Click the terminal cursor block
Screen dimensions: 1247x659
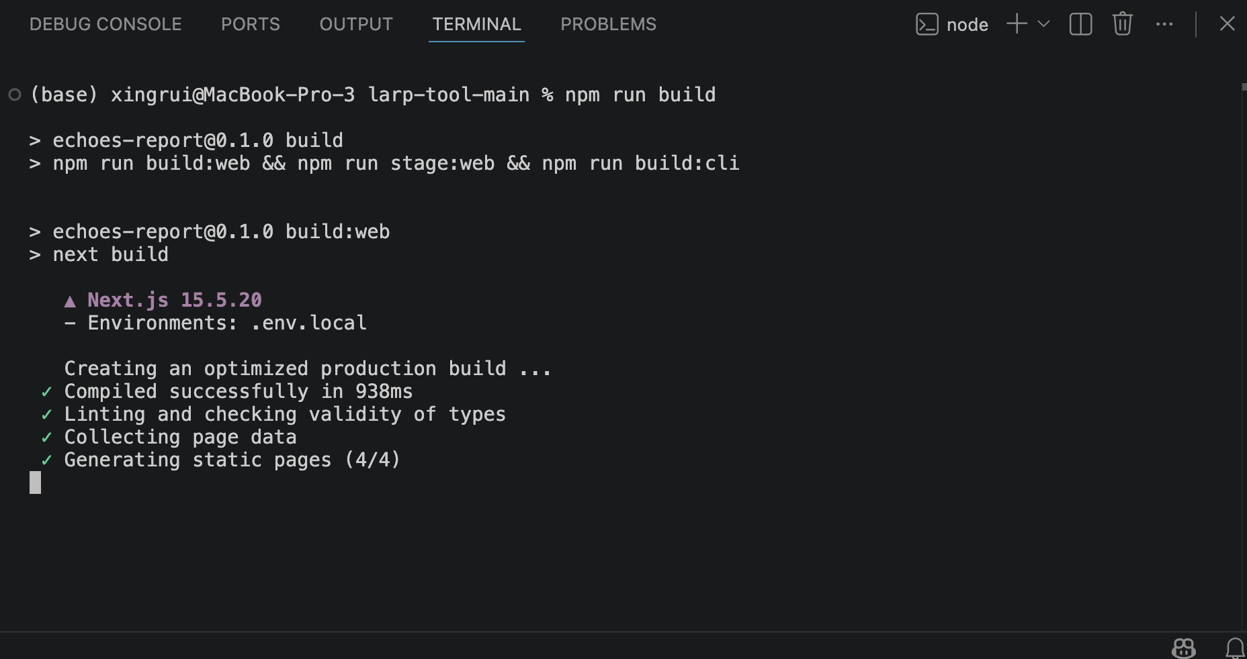[35, 483]
